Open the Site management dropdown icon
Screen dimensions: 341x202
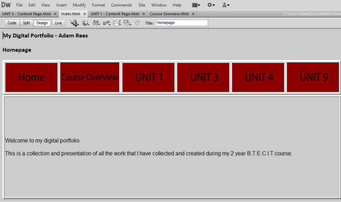tap(226, 5)
